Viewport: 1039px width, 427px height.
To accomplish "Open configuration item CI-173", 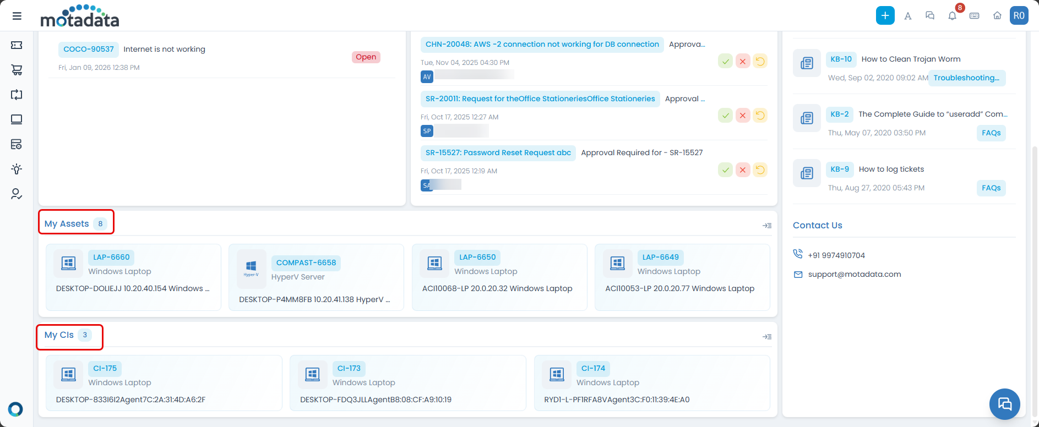I will click(349, 369).
